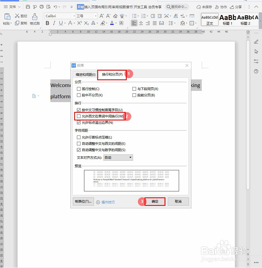Apply paragraph shading fill color

183,23
